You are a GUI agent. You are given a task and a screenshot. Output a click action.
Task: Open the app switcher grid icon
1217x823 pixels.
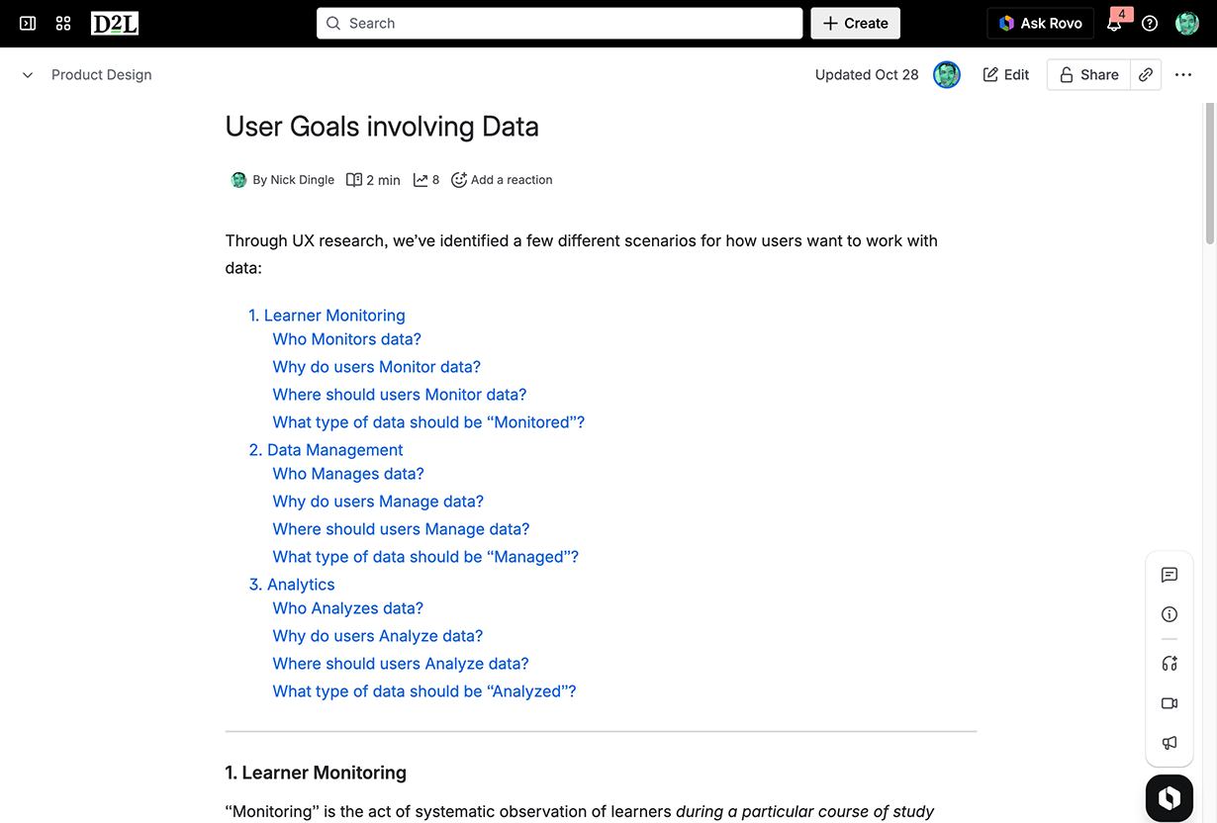tap(63, 23)
